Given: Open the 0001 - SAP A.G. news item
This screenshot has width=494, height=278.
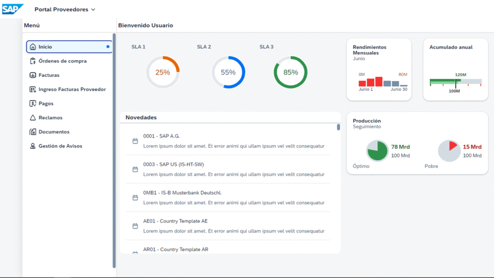Looking at the screenshot, I should pos(161,136).
